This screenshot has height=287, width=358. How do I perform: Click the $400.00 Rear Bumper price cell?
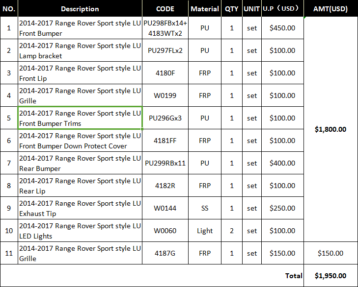(282, 163)
